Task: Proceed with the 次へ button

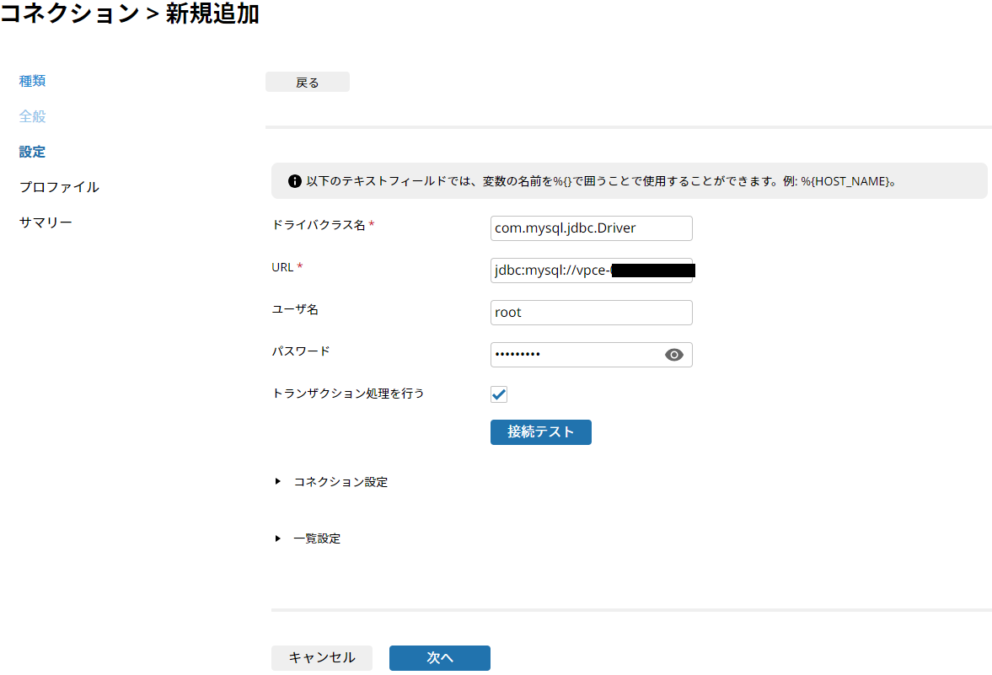Action: coord(439,658)
